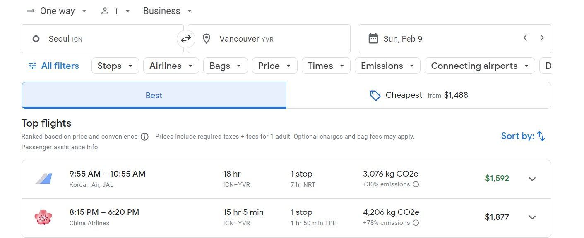This screenshot has height=238, width=584.
Task: Open All filters panel
Action: [53, 66]
